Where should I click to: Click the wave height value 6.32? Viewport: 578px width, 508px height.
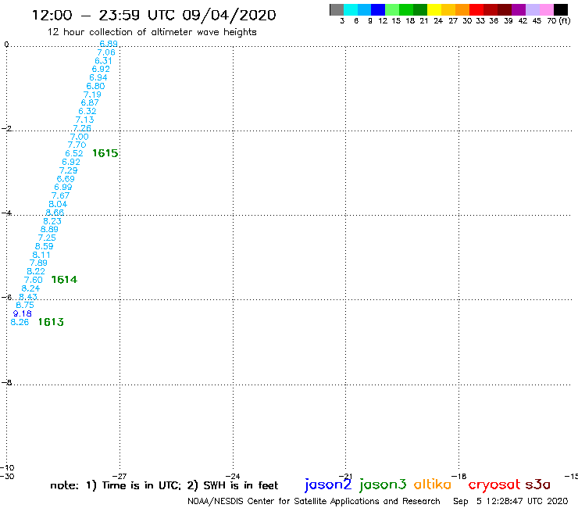pos(87,111)
